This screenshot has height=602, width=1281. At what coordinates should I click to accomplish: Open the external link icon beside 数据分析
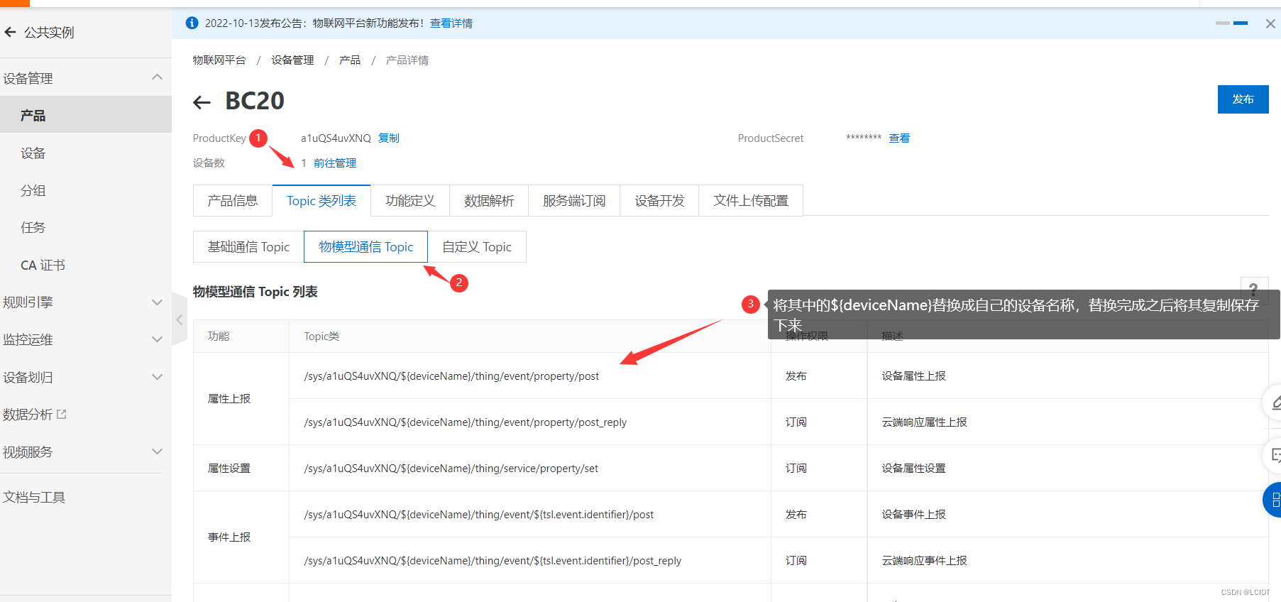click(62, 414)
